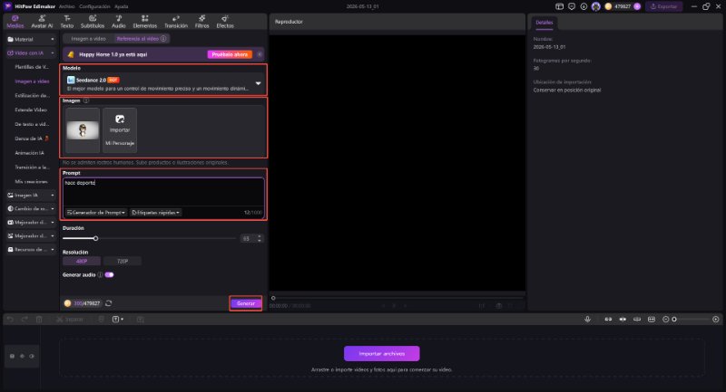Close the Happy Horse banner
The image size is (726, 392).
[x=260, y=54]
